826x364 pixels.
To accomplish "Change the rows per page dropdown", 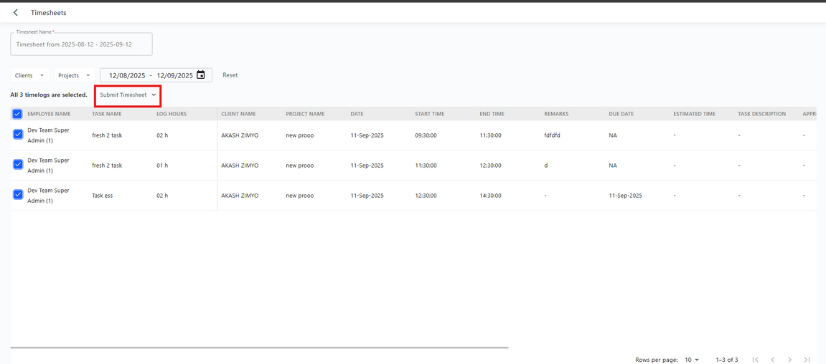I will point(692,360).
